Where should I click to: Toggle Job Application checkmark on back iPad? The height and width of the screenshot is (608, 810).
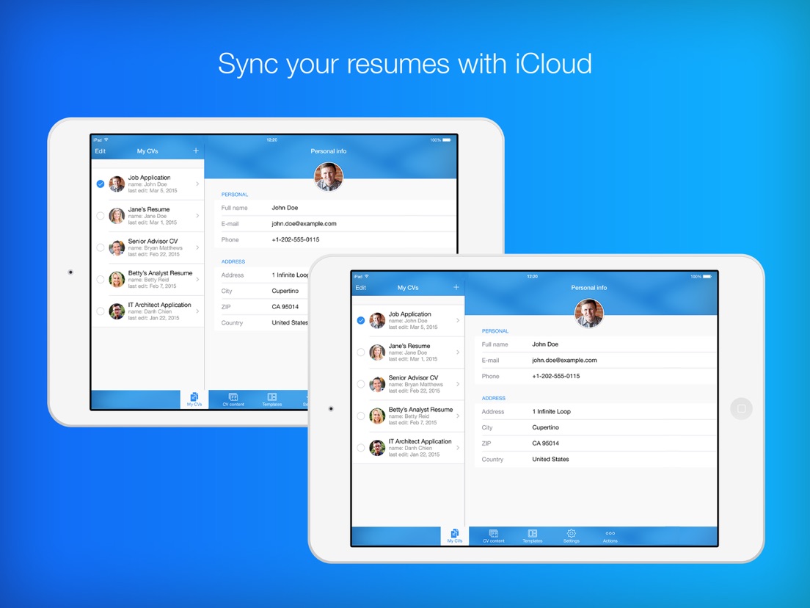tap(101, 184)
